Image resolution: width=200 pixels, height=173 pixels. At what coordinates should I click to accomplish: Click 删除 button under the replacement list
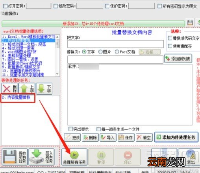(x=90, y=138)
